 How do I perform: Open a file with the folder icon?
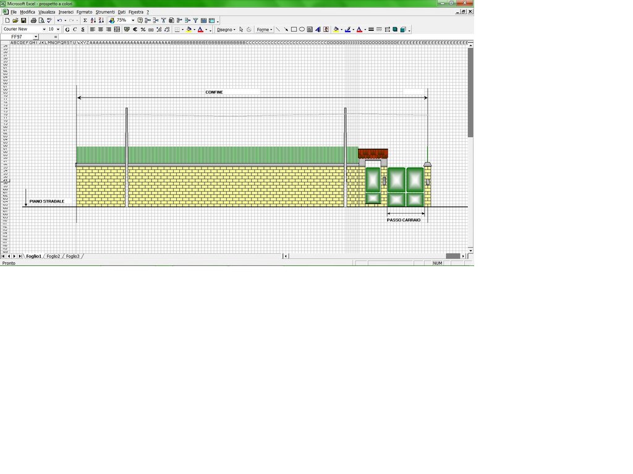tap(15, 20)
